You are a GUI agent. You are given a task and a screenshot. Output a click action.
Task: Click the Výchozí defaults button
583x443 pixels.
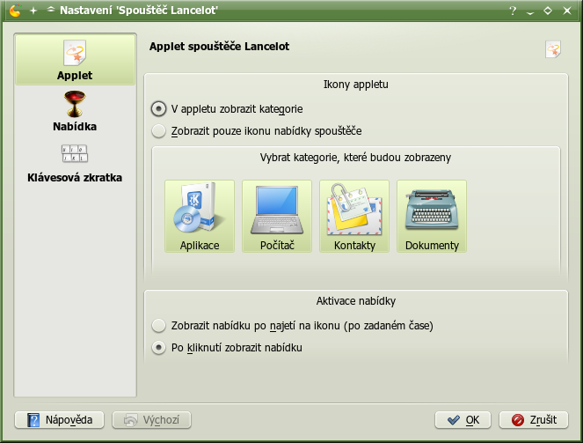pyautogui.click(x=152, y=420)
